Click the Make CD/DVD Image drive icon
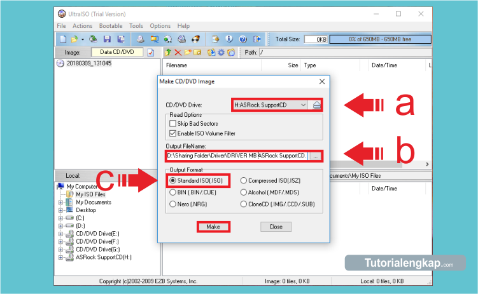 (141, 39)
